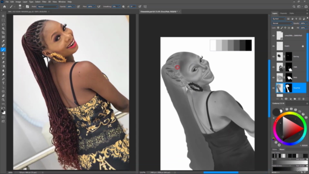Open the brush Opacity dropdown arrow
This screenshot has height=174, width=309.
pos(74,6)
